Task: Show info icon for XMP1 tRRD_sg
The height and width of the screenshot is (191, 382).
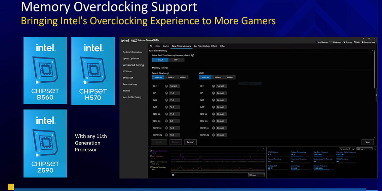Action: [214, 114]
